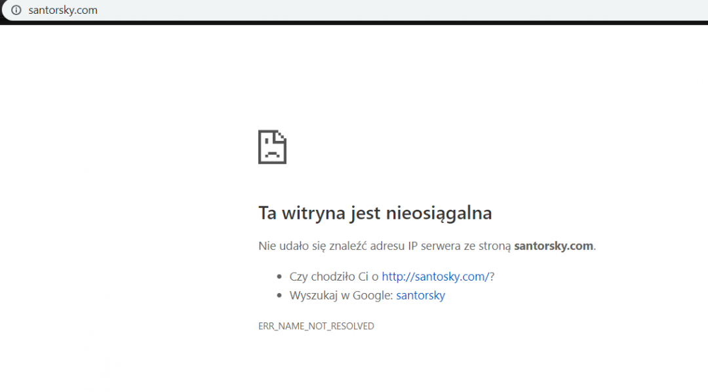Click the ERR_NAME_NOT_RESOLVED error code
708x392 pixels.
316,326
